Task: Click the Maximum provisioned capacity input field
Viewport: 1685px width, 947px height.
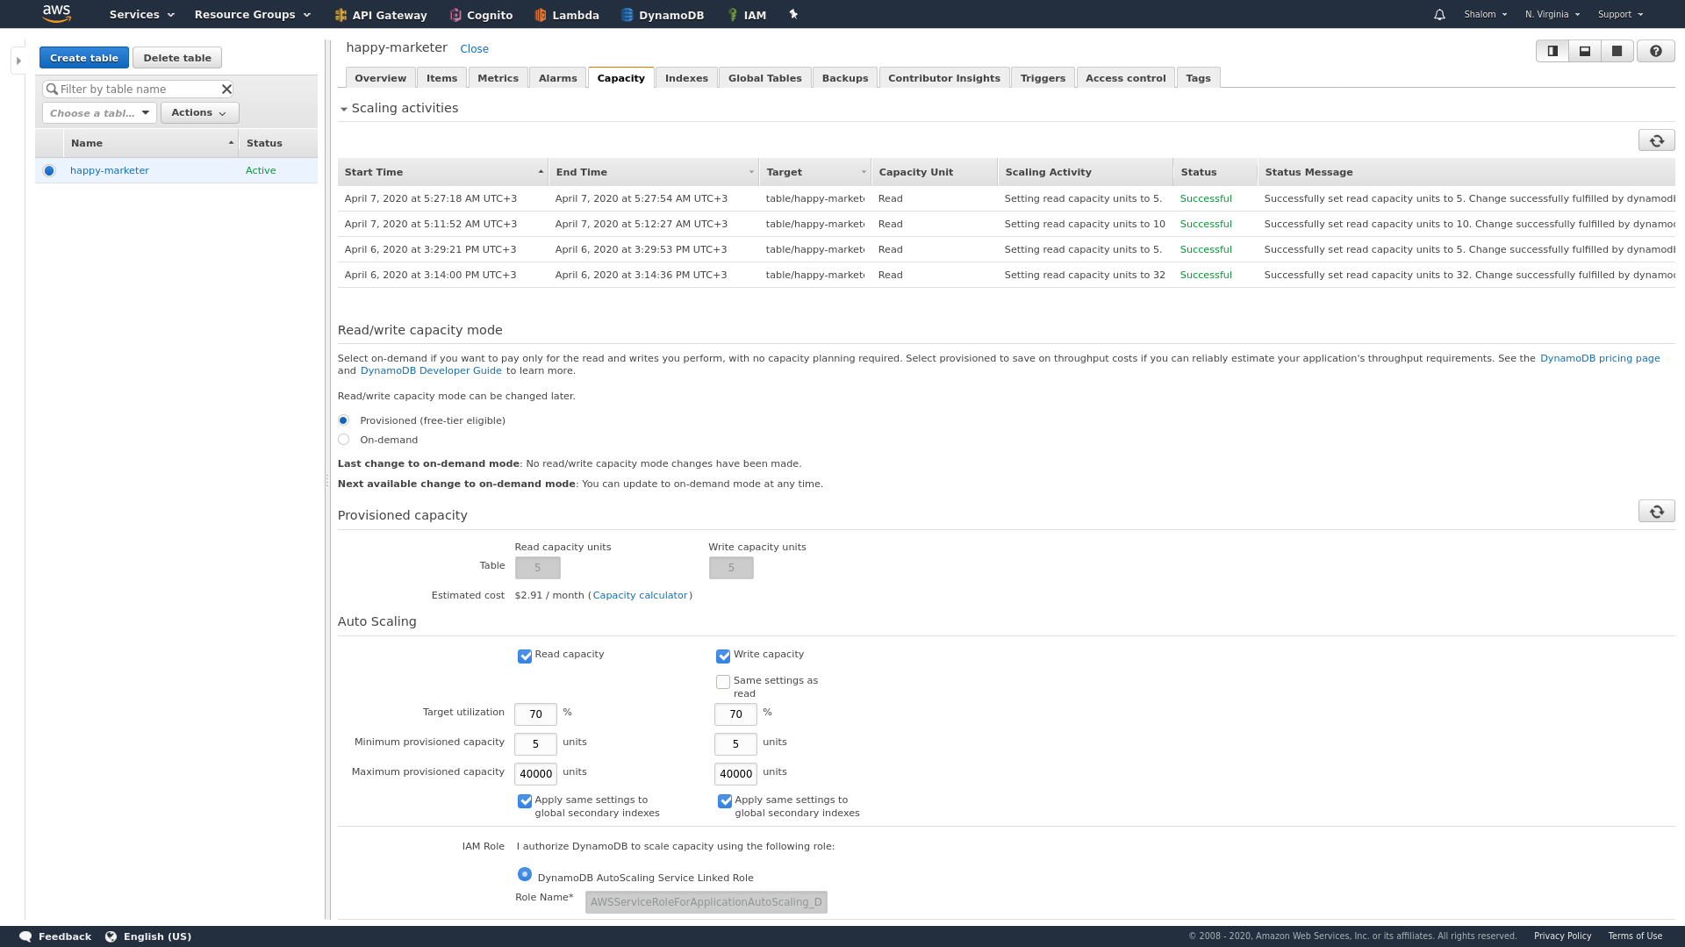Action: click(535, 773)
